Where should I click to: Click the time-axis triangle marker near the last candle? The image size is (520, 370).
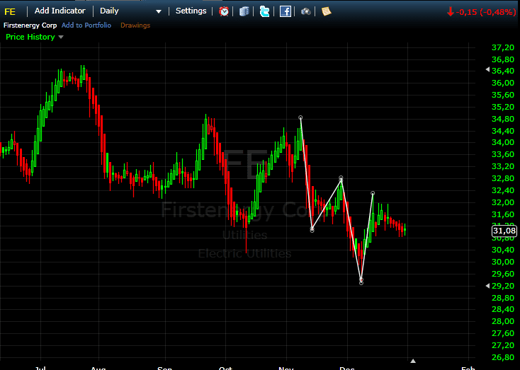[x=413, y=361]
